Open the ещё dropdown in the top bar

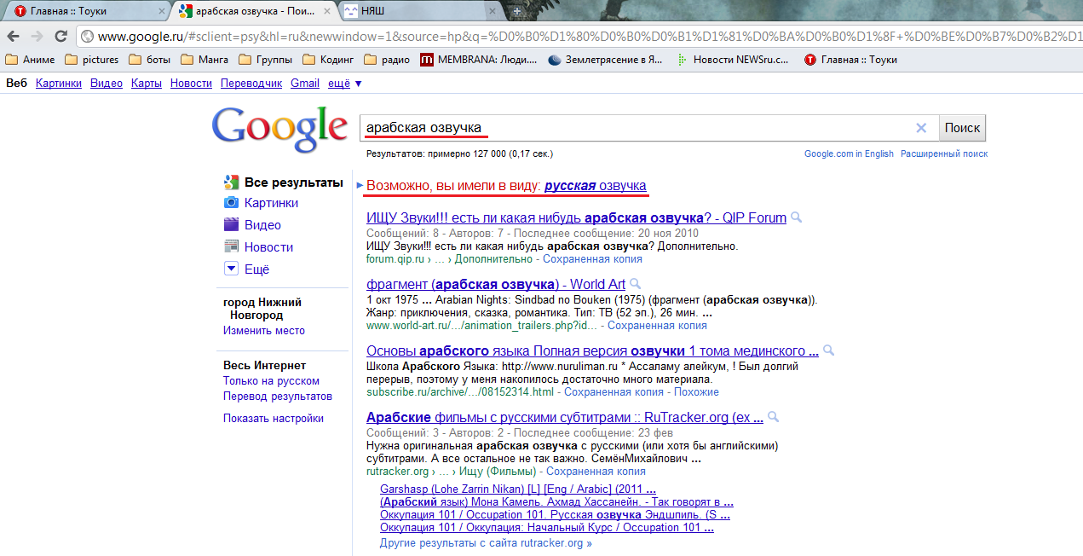(345, 83)
